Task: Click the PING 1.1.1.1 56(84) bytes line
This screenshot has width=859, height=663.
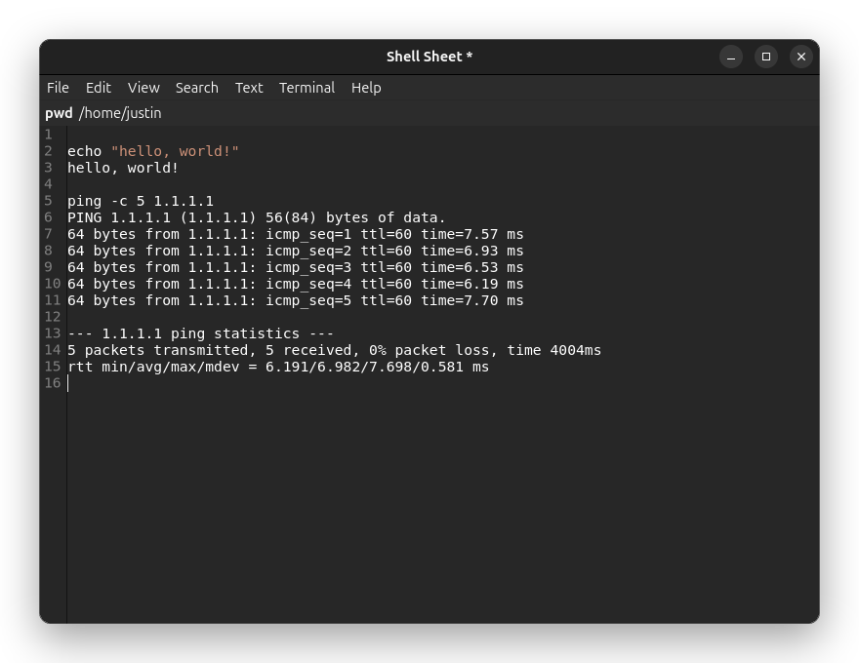Action: (x=257, y=217)
